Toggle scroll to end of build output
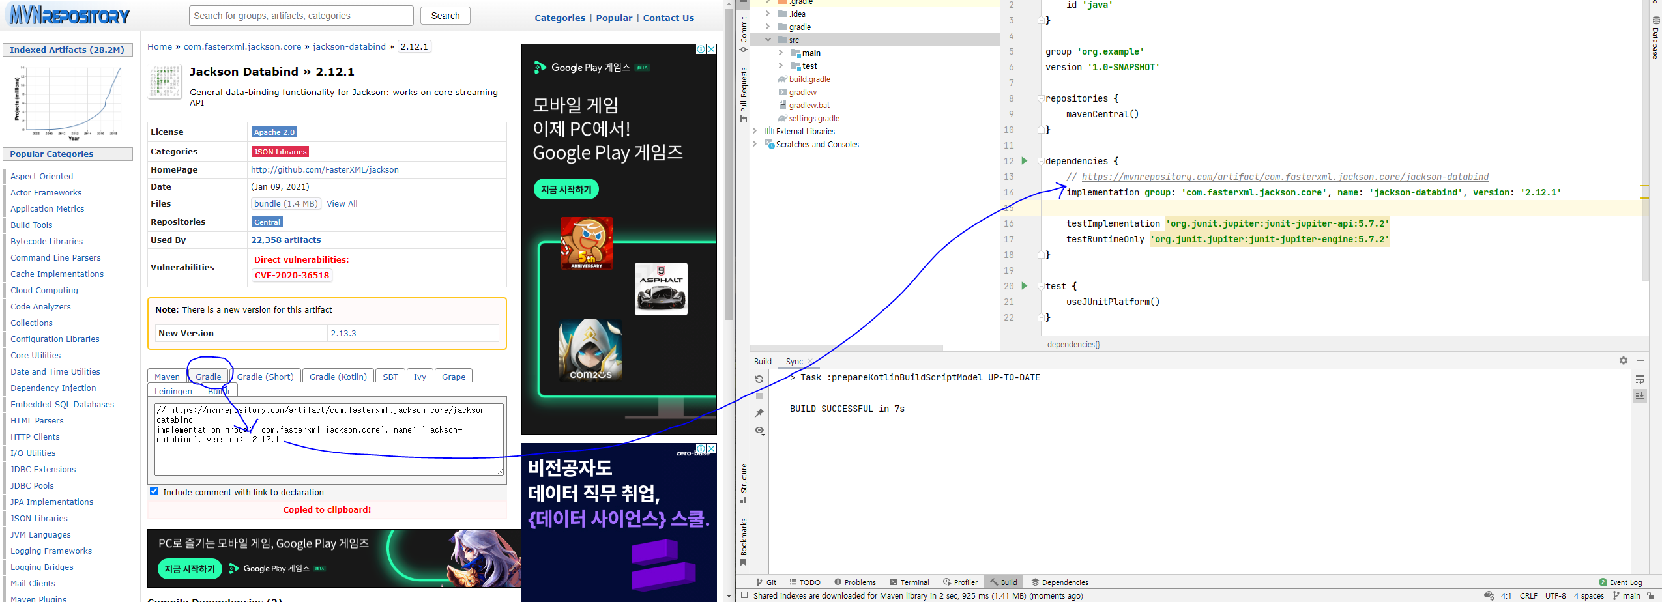Viewport: 1662px width, 602px height. (x=1640, y=395)
